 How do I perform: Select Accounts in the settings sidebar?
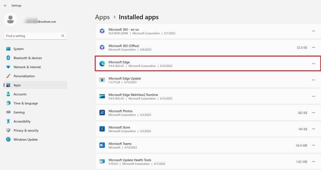pyautogui.click(x=20, y=94)
